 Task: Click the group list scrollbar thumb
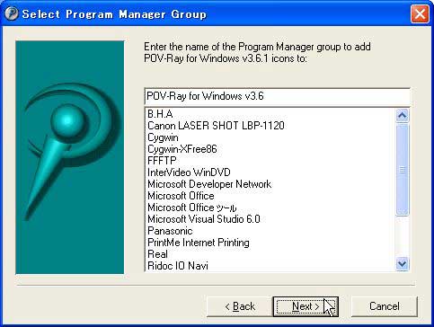(x=402, y=170)
